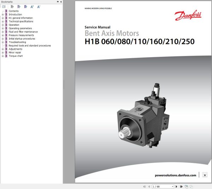212x189 pixels.
Task: Expand the H1 general information bookmark
Action: coord(3,18)
